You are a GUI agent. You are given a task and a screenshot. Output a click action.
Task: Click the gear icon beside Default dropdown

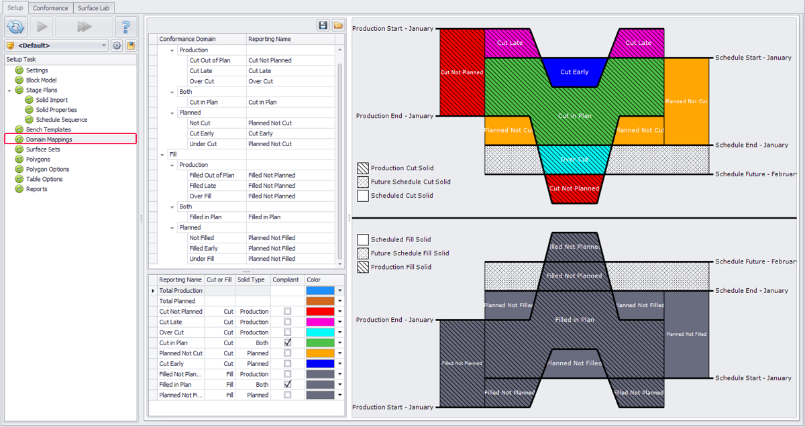tap(117, 46)
